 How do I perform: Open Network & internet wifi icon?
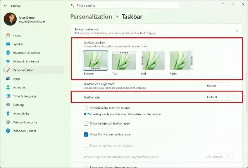click(8, 61)
